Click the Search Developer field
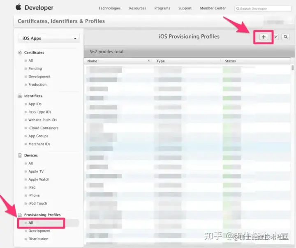The image size is (296, 248). pos(263,9)
